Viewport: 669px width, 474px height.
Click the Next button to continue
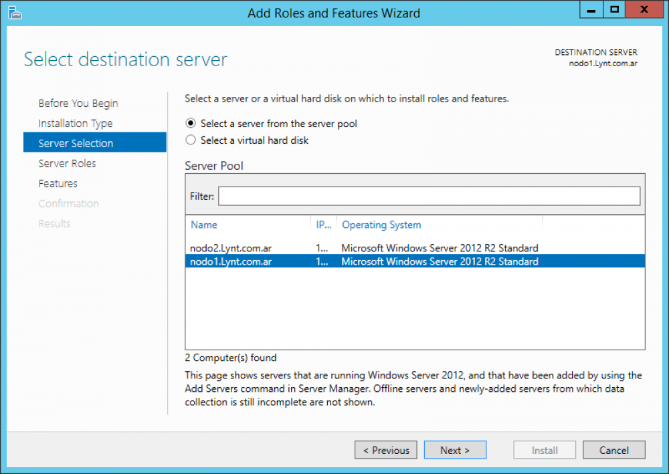click(455, 450)
